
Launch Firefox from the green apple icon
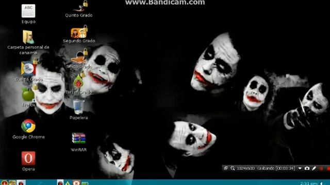28,95
